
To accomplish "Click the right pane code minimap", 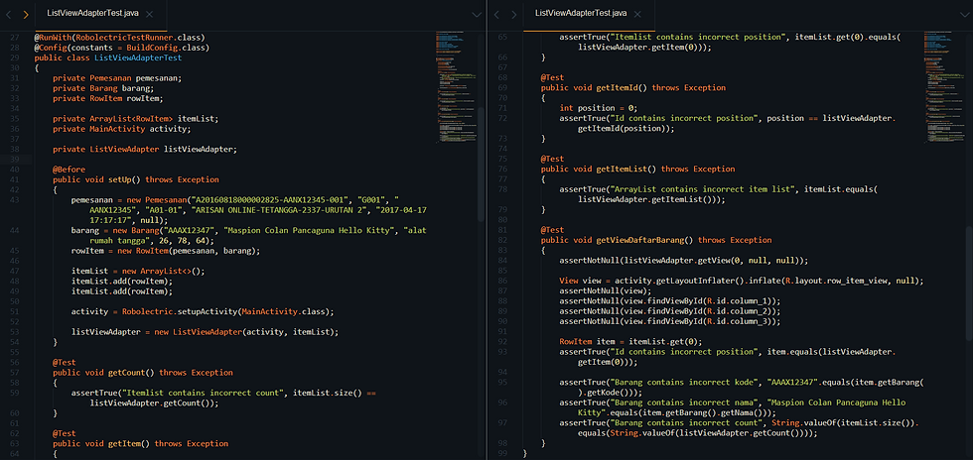I will [942, 87].
